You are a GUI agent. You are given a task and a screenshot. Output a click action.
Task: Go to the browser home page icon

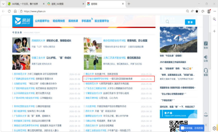click(15, 11)
